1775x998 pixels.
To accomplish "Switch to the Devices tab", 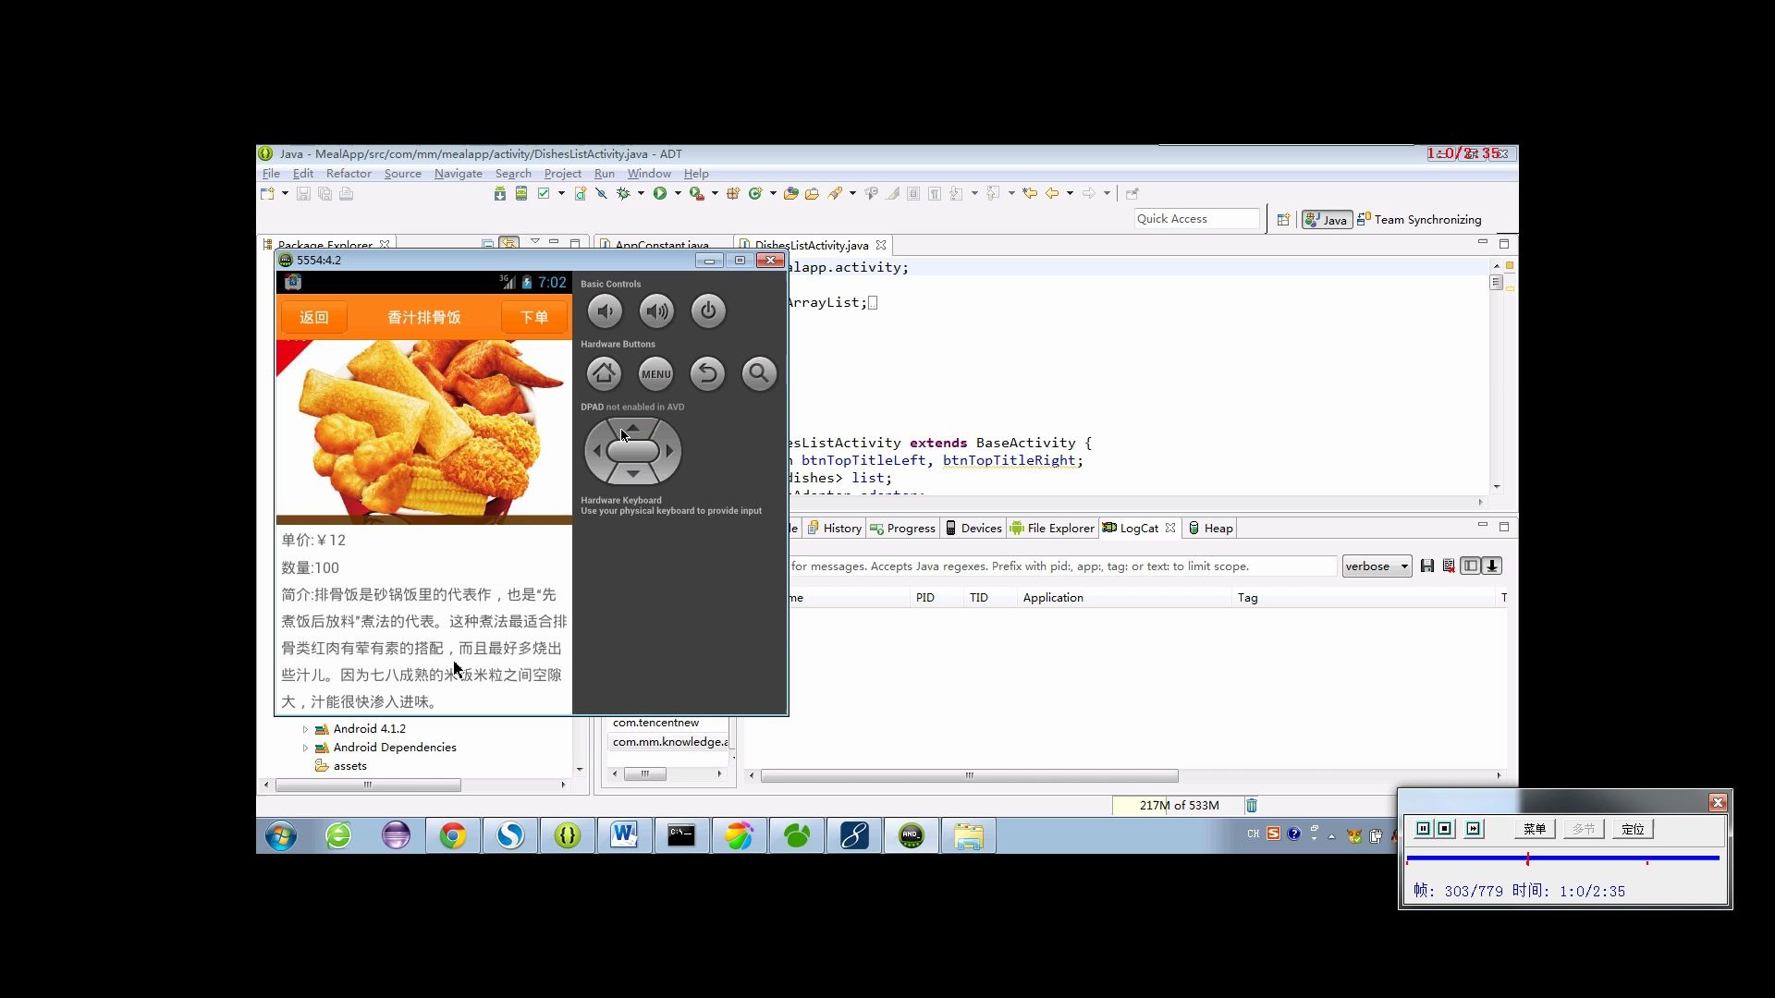I will [973, 529].
